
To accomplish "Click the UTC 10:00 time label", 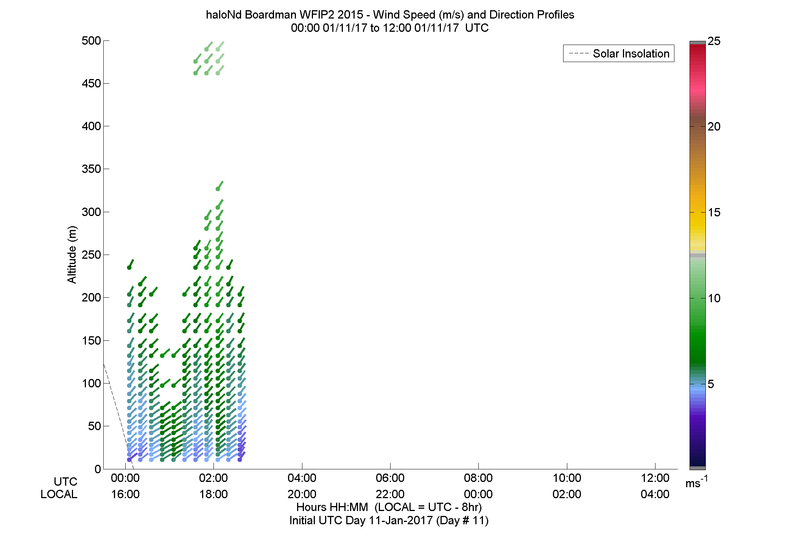I will click(567, 478).
